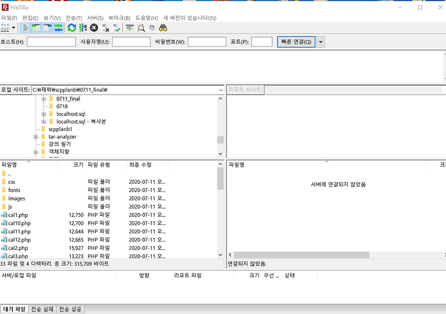
Task: Expand the localhost.sql tree folder
Action: pyautogui.click(x=43, y=114)
